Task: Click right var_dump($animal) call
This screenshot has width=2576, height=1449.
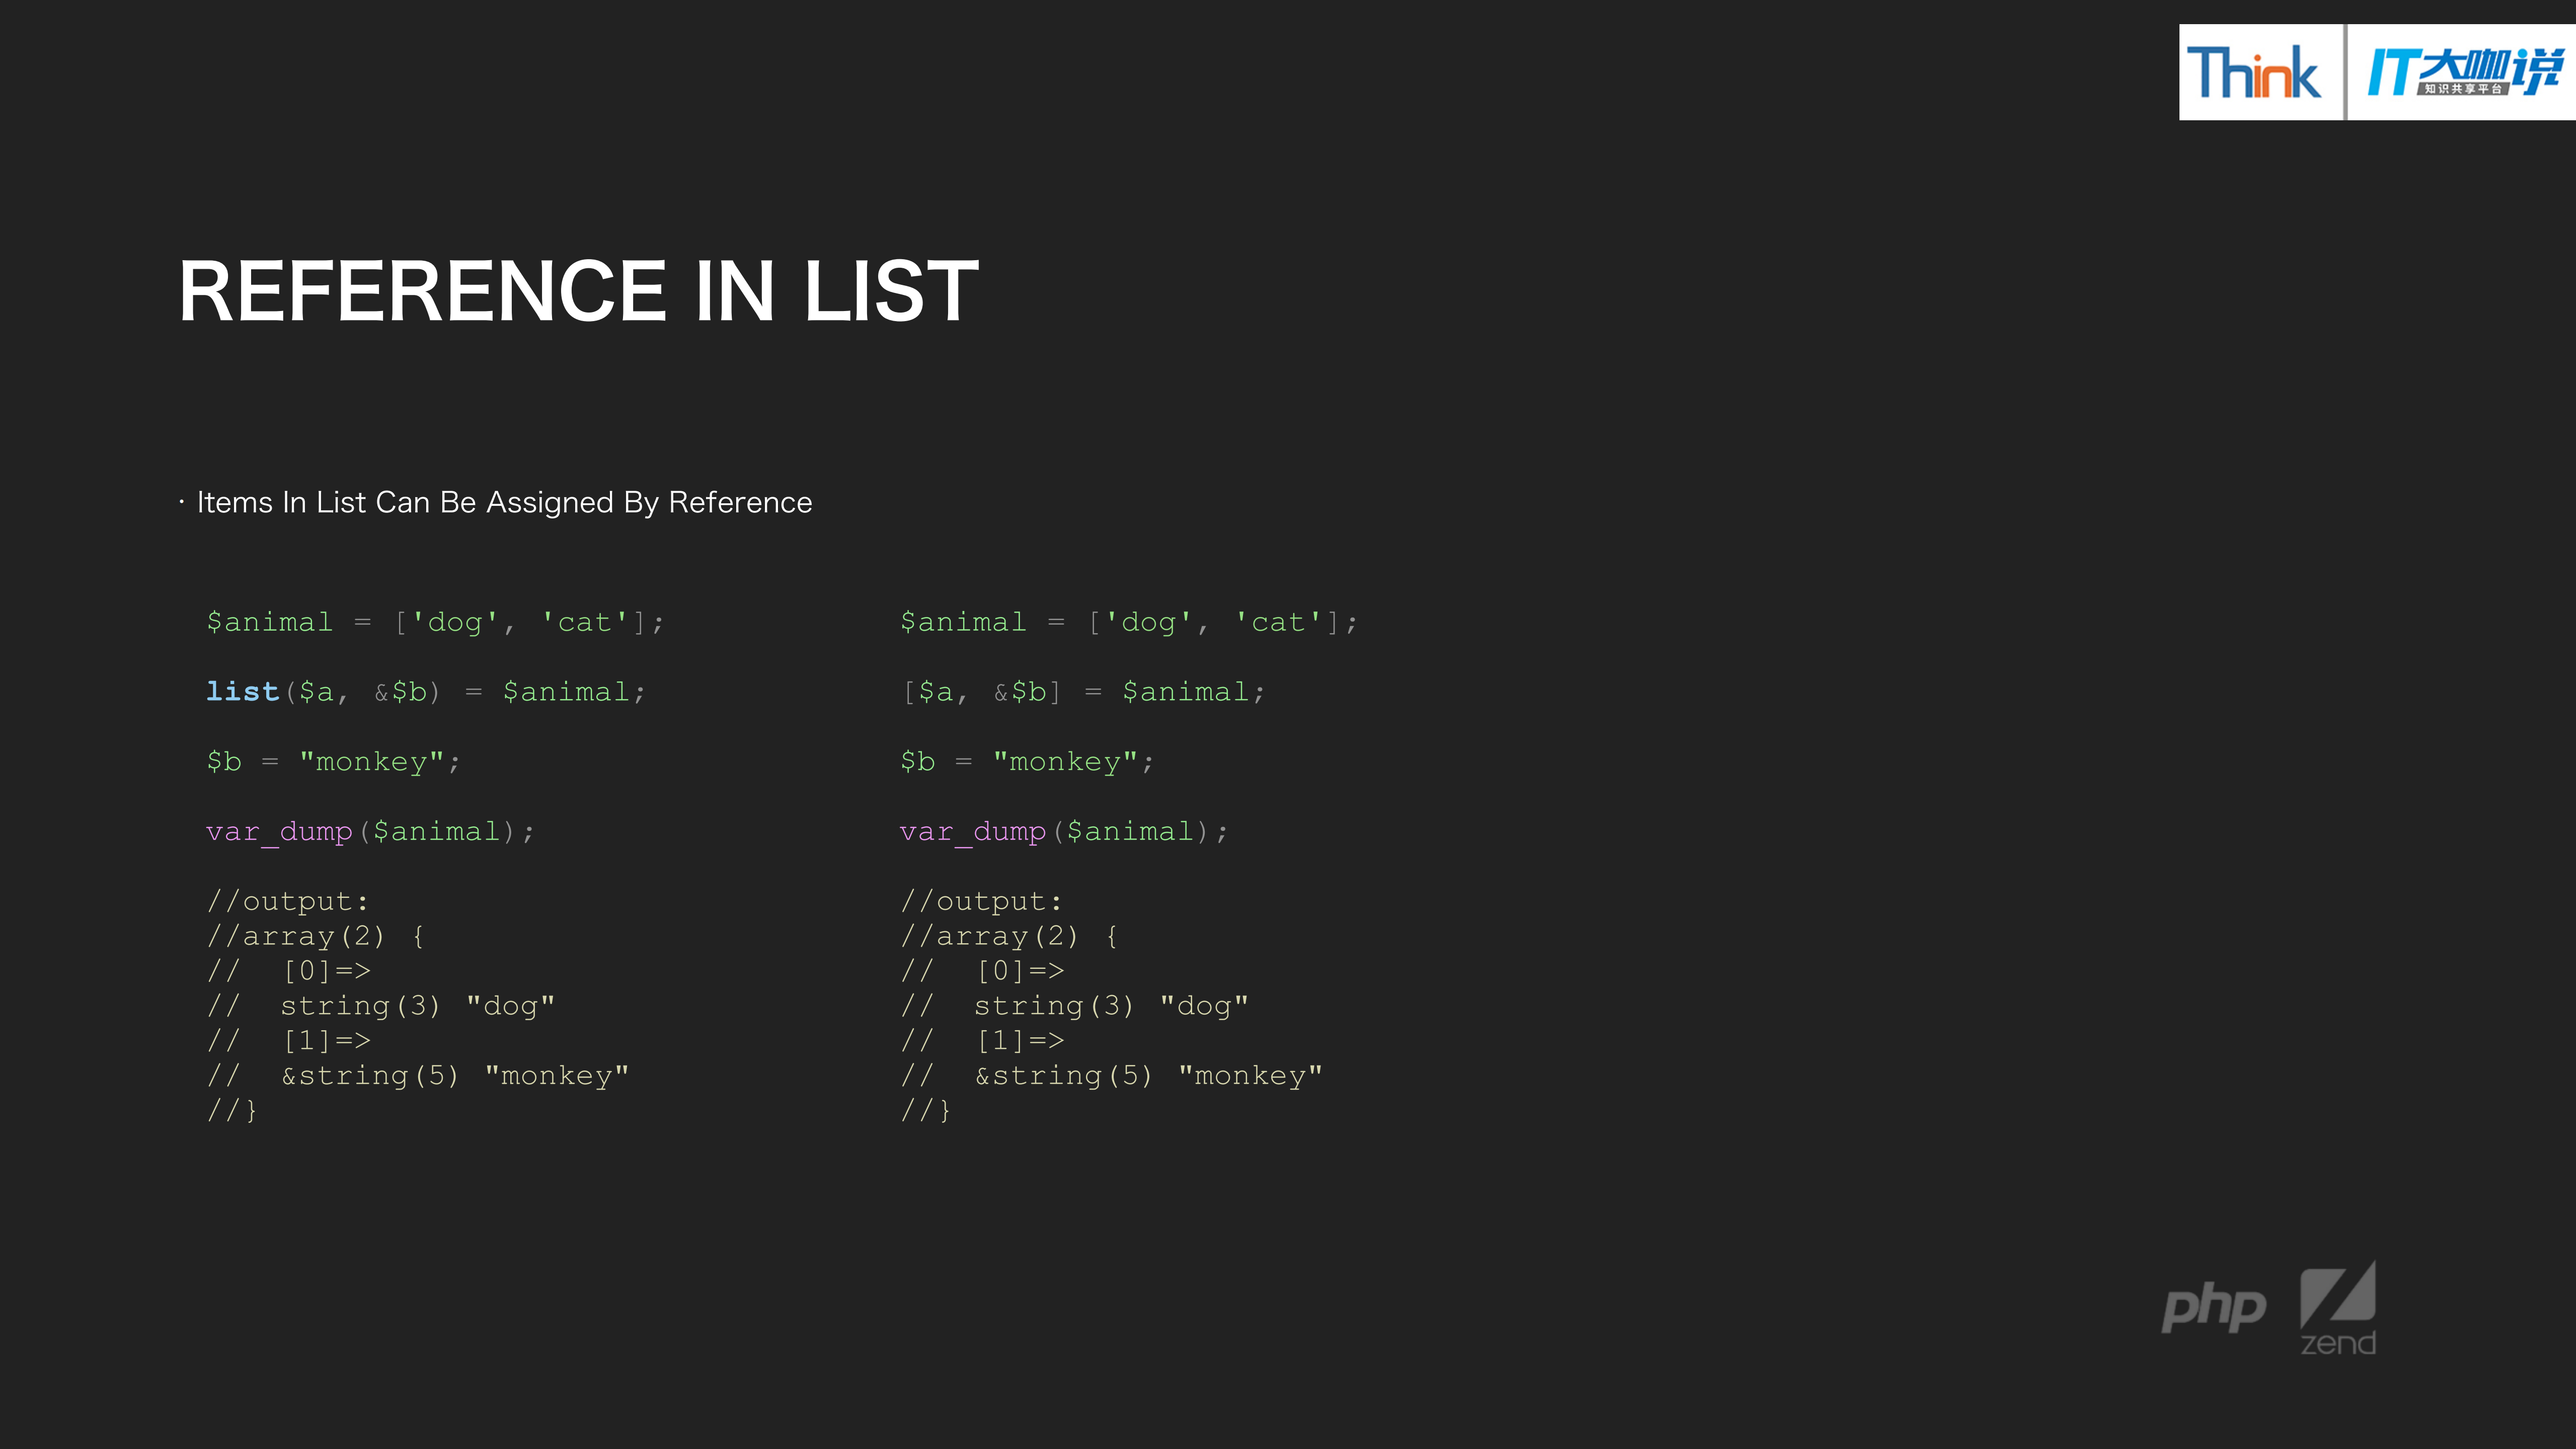Action: click(x=1063, y=831)
